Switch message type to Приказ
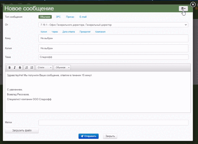 (x=70, y=17)
